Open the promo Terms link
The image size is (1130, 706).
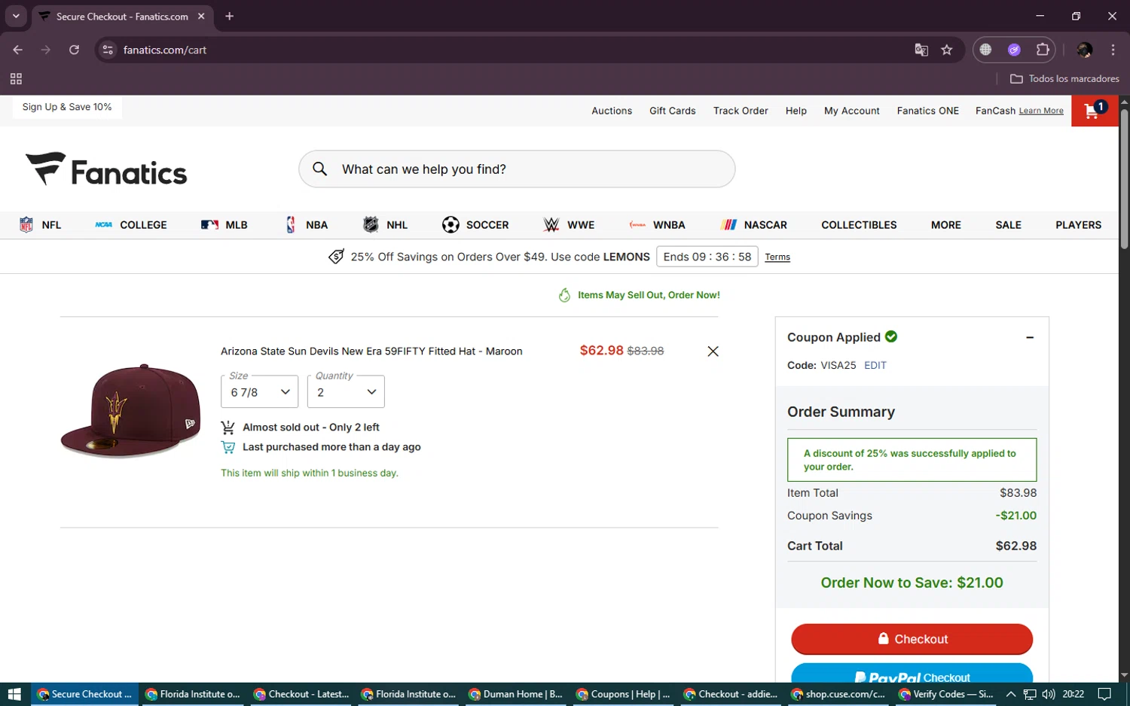tap(777, 257)
